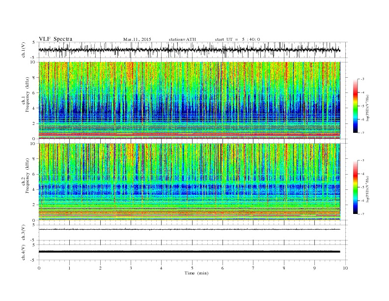Click the ch.1 voltage waveform trace
The width and height of the screenshot is (389, 301).
189,50
